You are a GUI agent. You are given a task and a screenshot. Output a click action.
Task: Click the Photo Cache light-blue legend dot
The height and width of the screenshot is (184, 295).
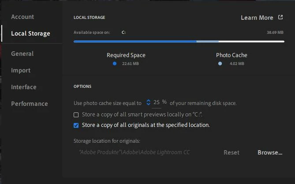pyautogui.click(x=220, y=64)
